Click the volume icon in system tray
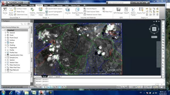Image resolution: width=170 pixels, height=95 pixels. pyautogui.click(x=156, y=93)
